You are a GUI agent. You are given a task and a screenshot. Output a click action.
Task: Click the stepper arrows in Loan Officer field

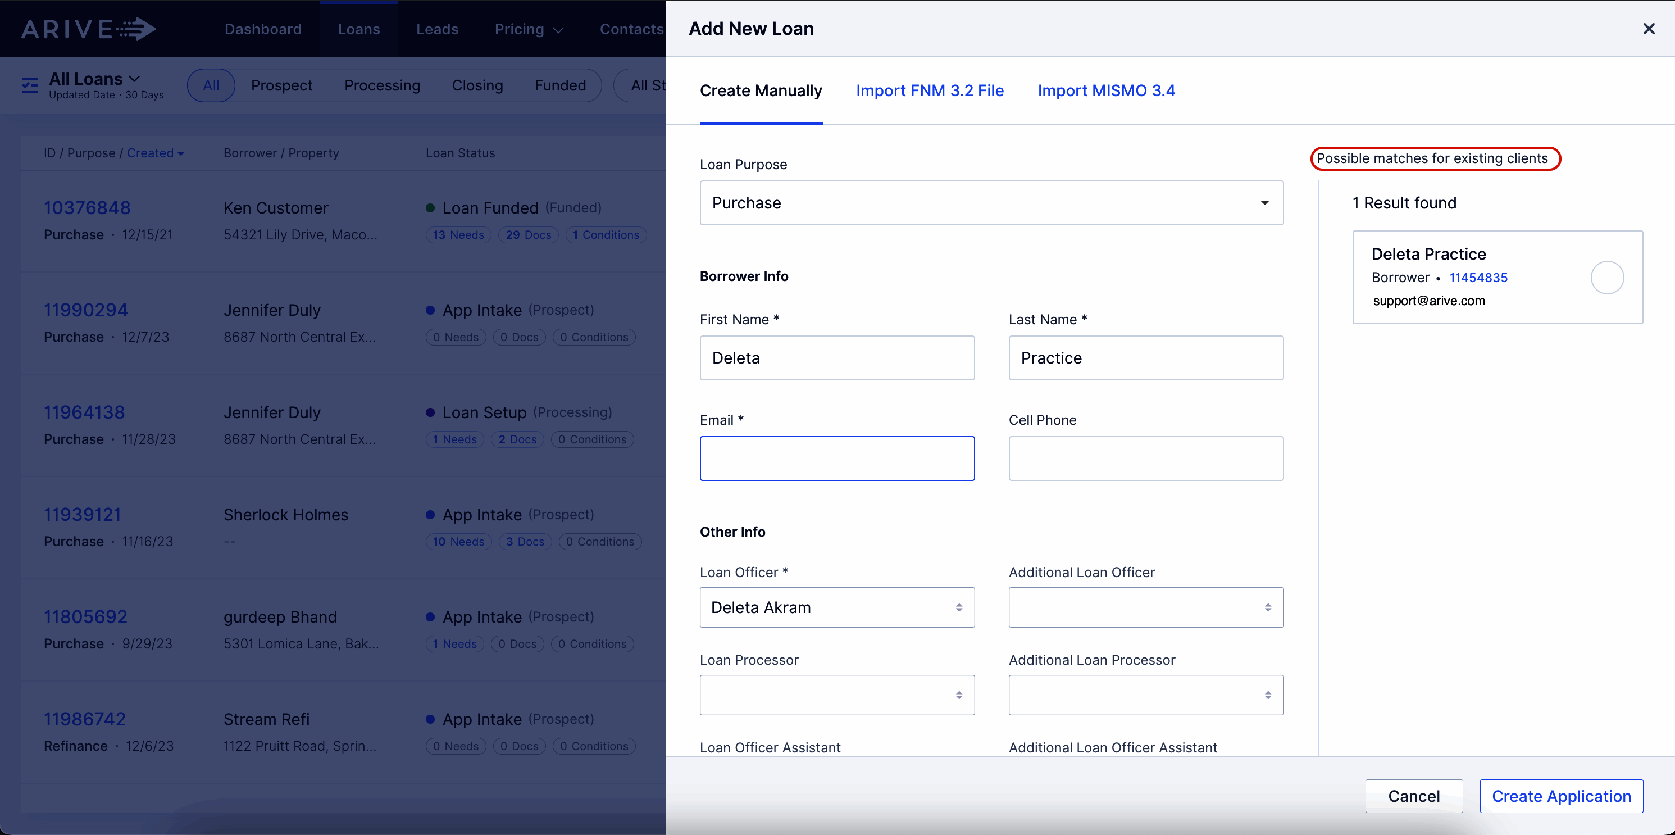[x=959, y=607]
